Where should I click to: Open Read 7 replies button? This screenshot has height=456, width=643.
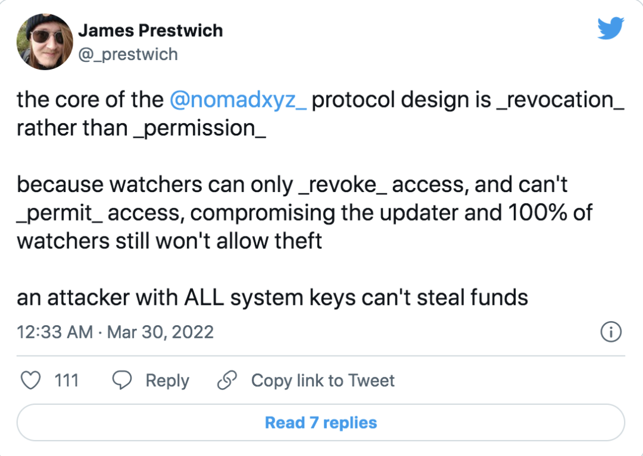click(x=321, y=423)
